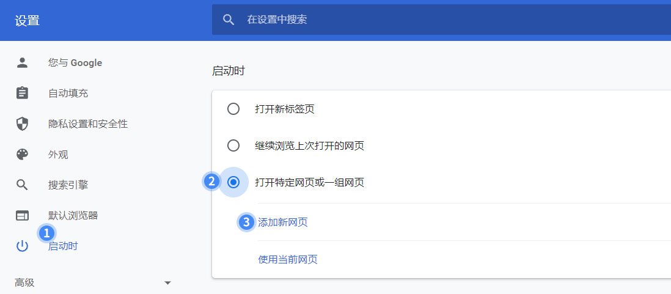Select the 打开特定网页或一组网页 radio button

point(233,182)
